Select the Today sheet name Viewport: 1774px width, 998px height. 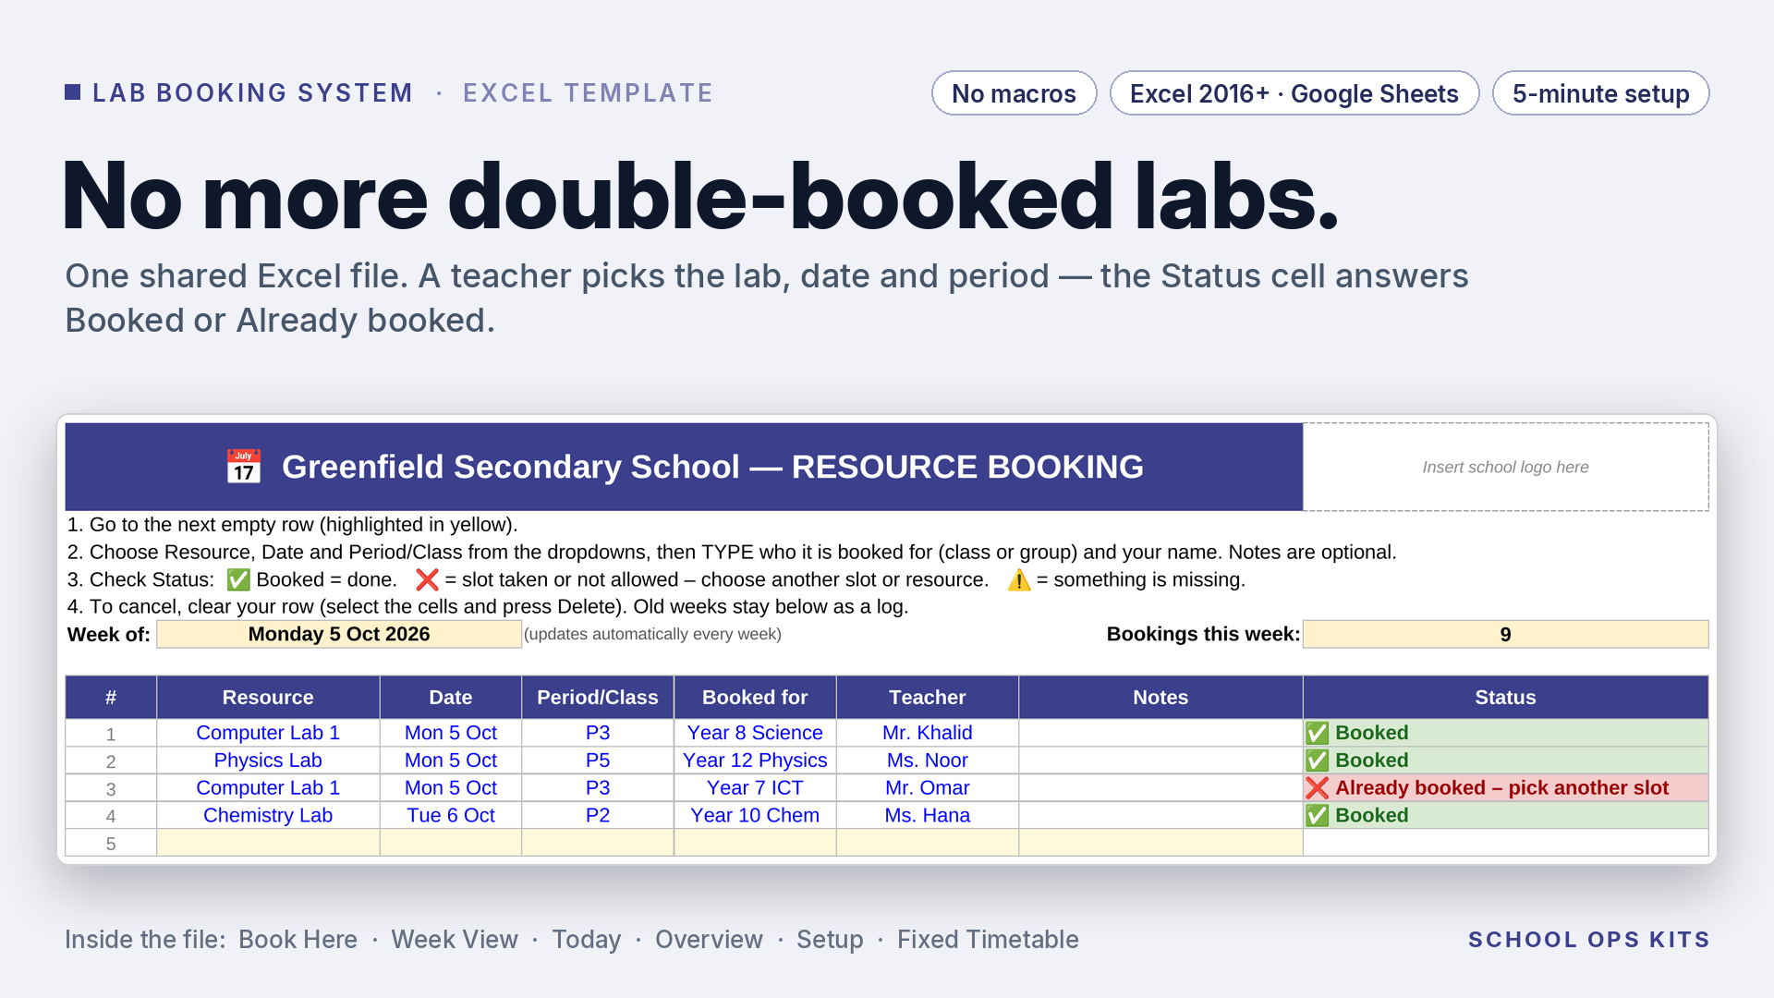click(587, 940)
